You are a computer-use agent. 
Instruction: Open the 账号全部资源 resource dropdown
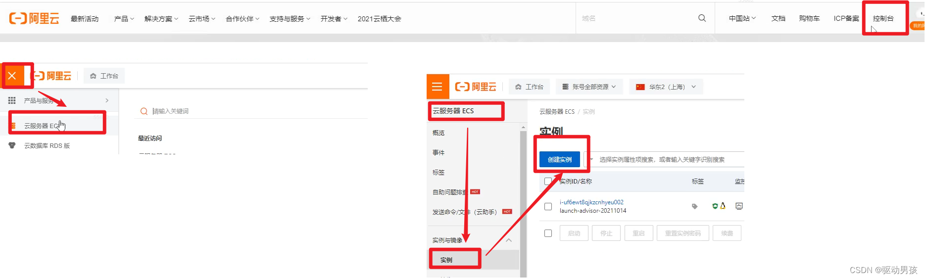pyautogui.click(x=589, y=87)
